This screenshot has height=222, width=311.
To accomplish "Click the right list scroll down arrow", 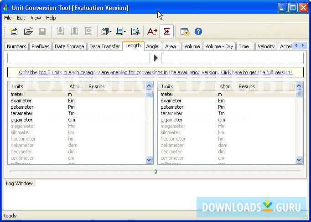I will click(x=299, y=160).
